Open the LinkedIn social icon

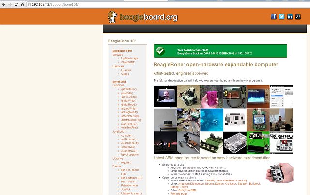pos(290,16)
